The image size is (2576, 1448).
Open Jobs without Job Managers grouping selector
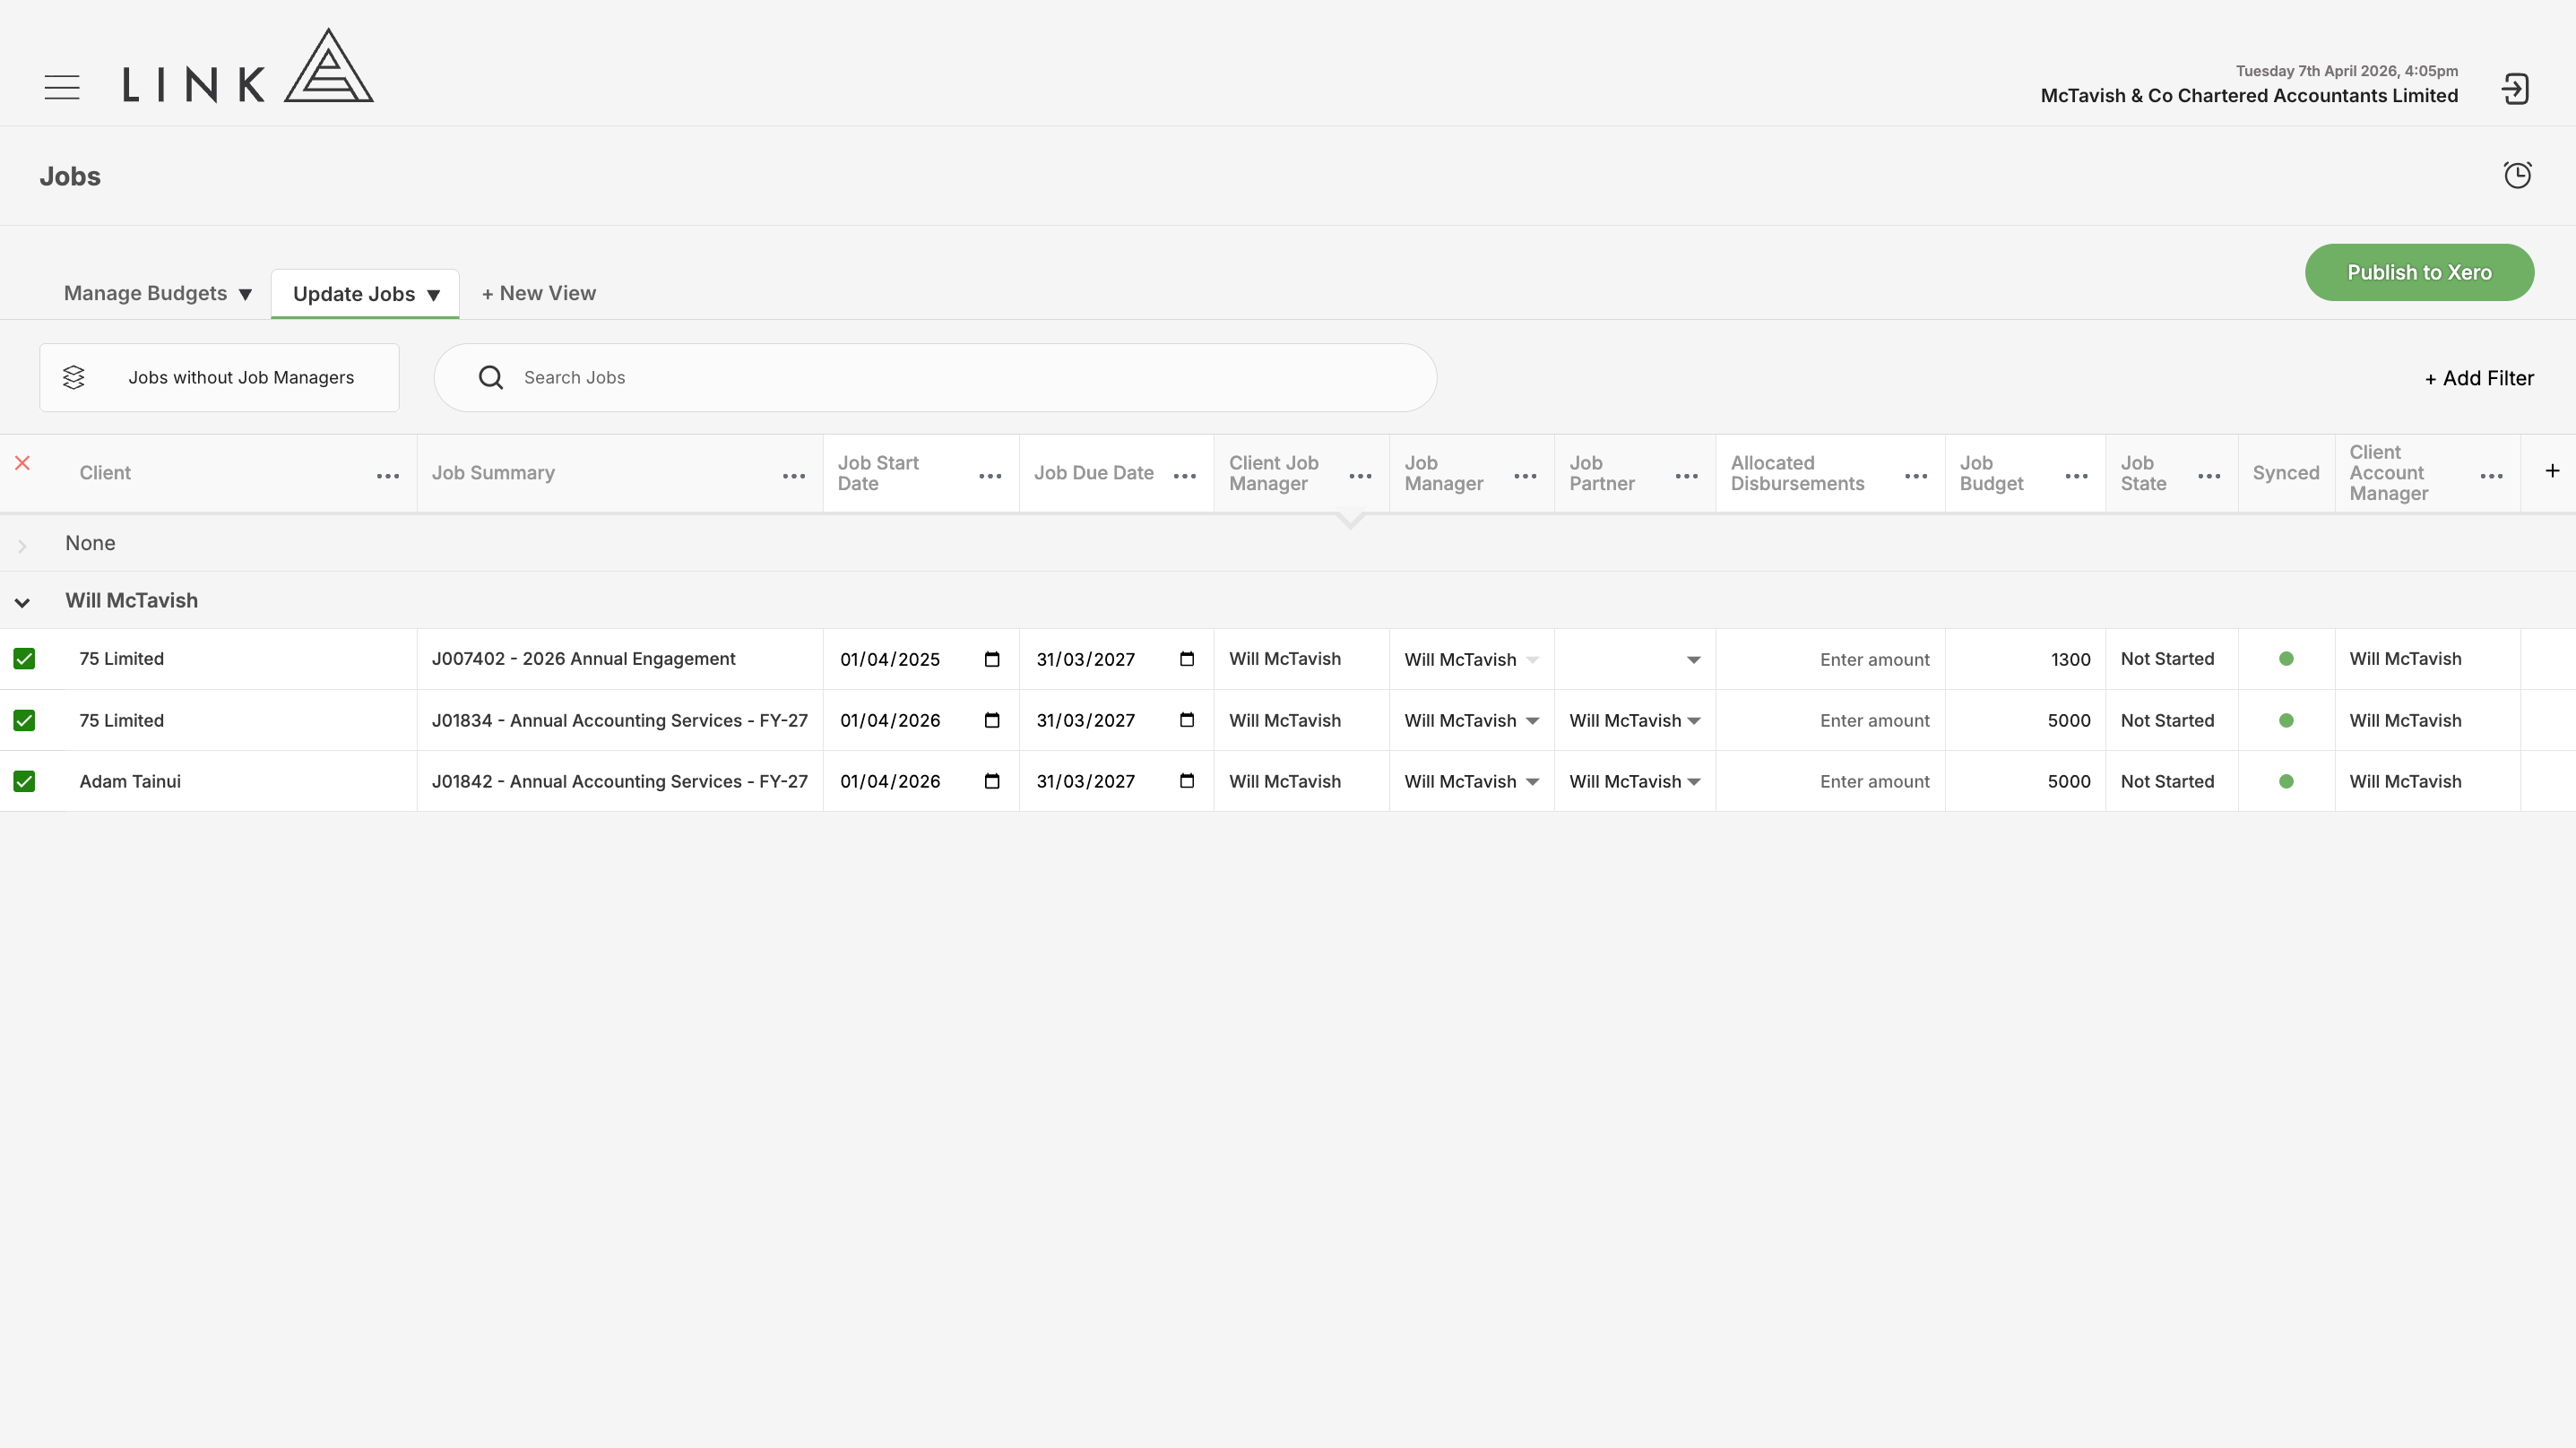[x=219, y=378]
